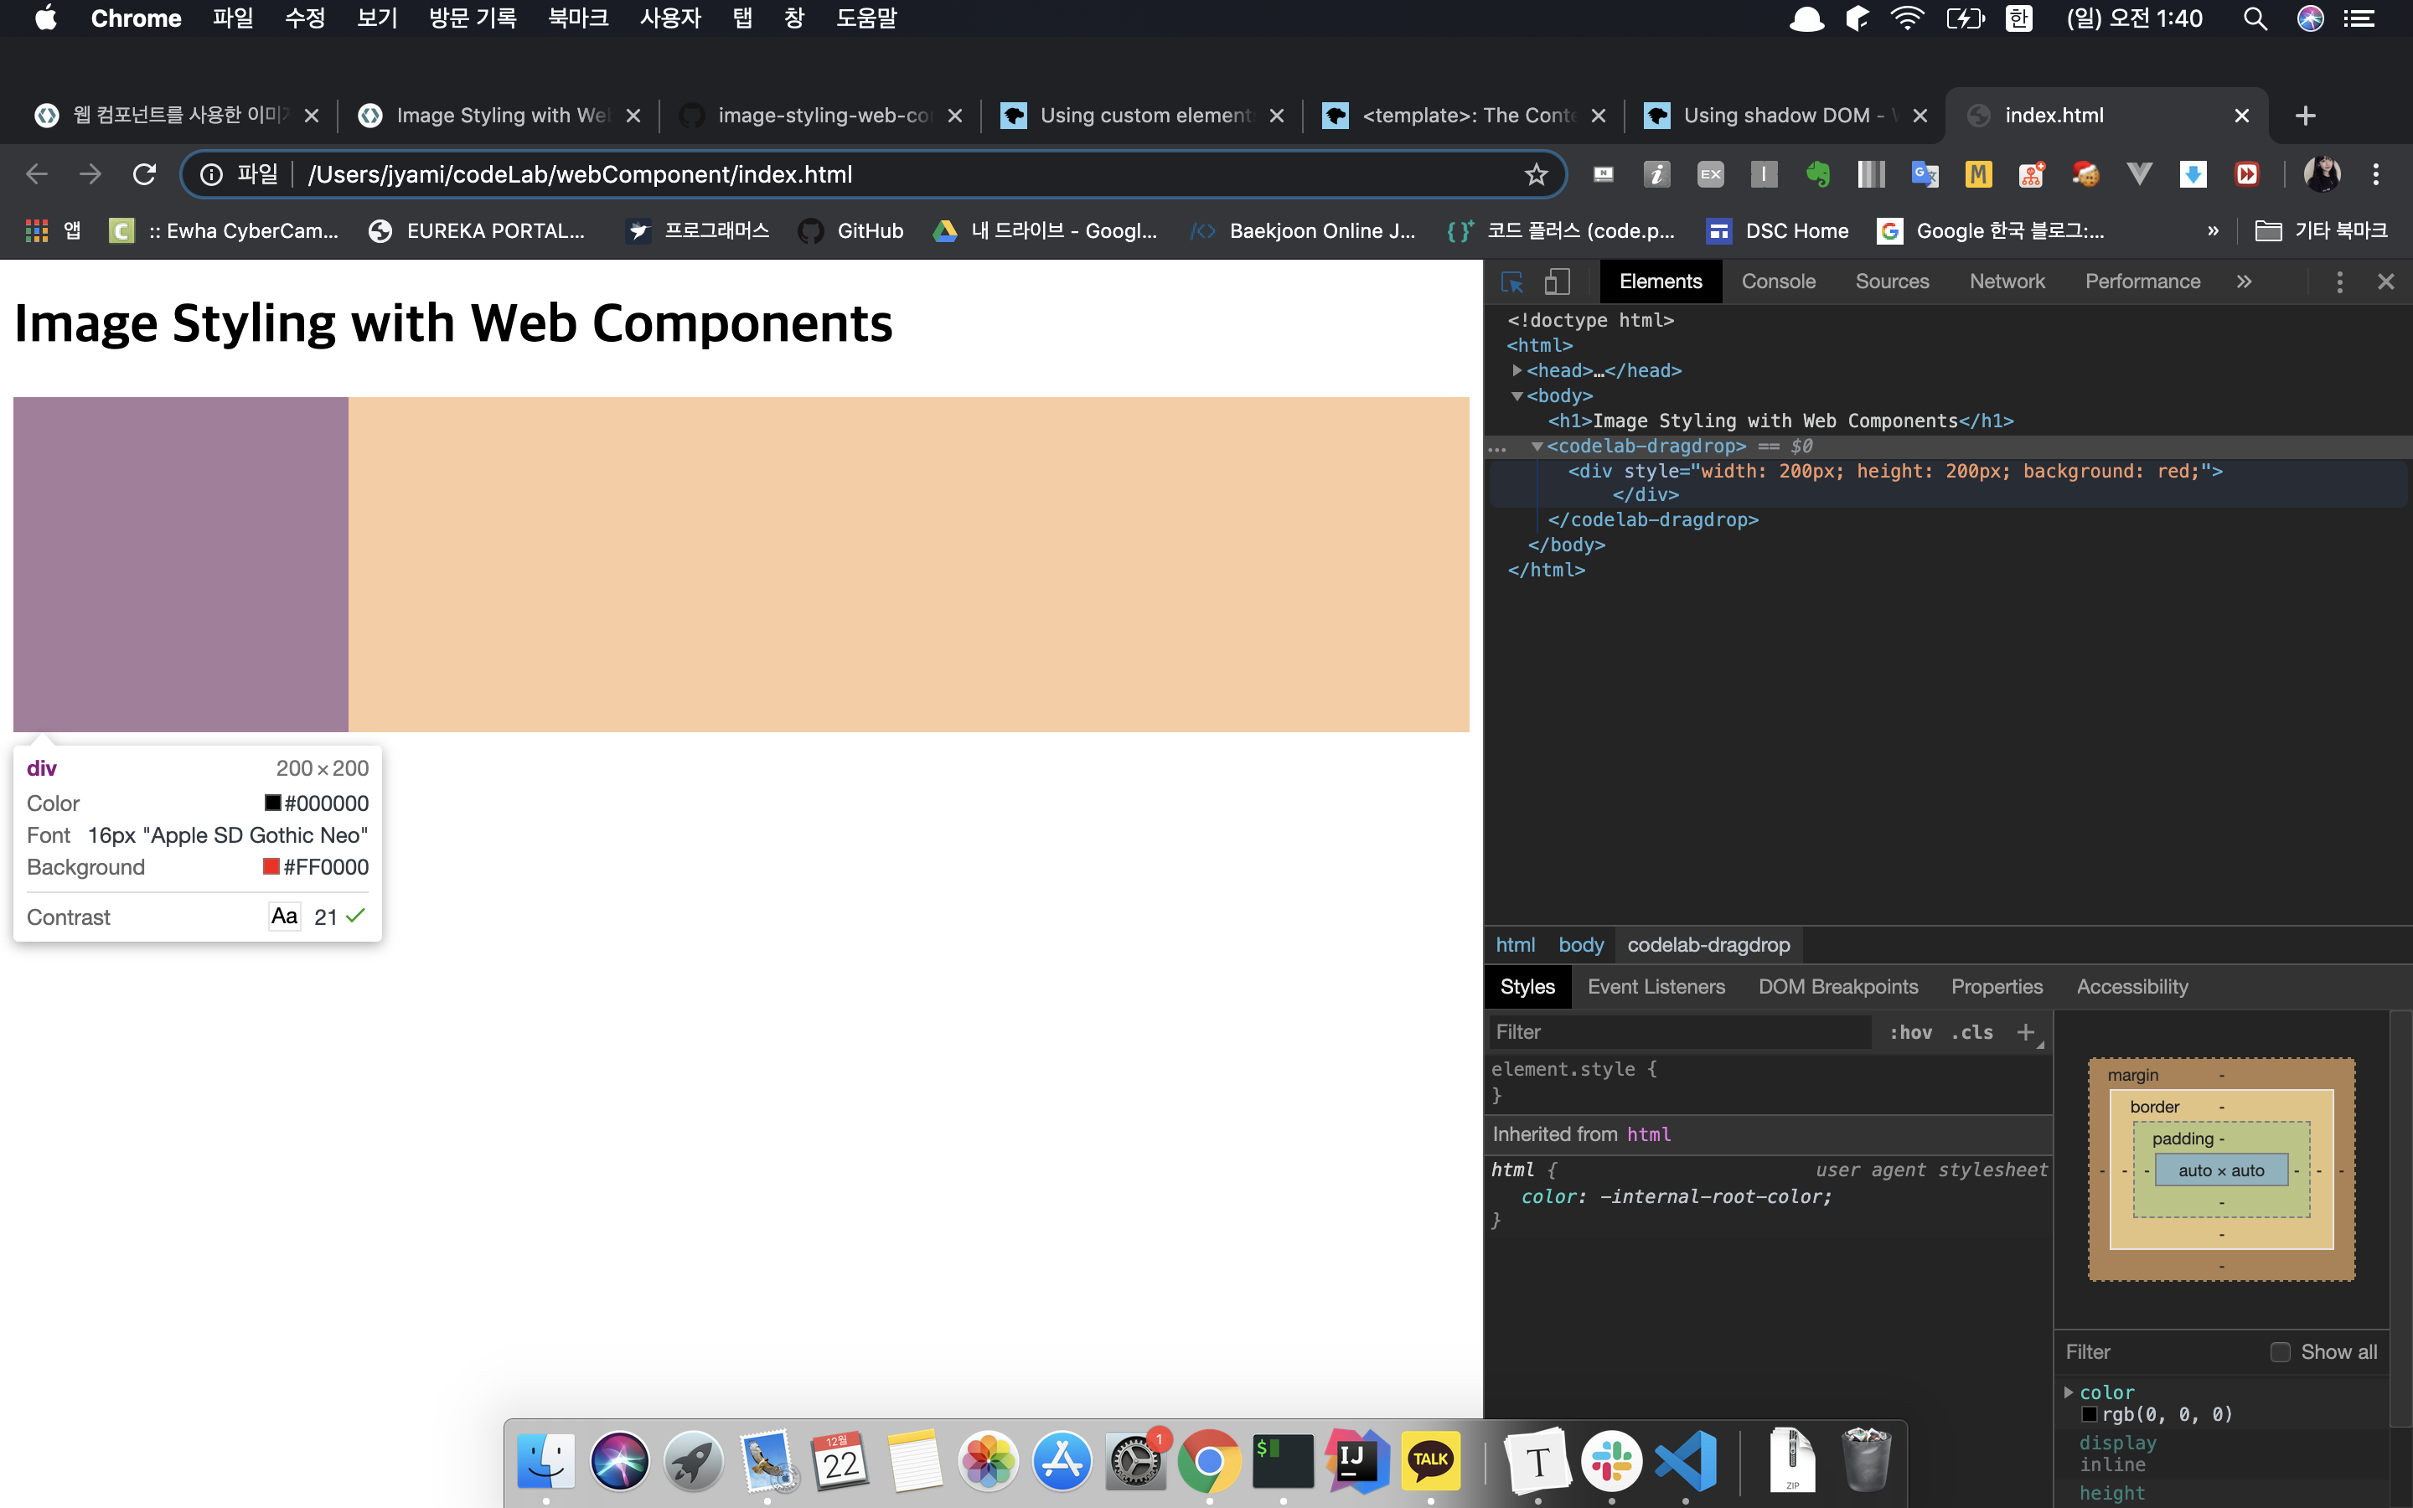Switch to the Console tab
This screenshot has width=2413, height=1508.
(x=1778, y=282)
